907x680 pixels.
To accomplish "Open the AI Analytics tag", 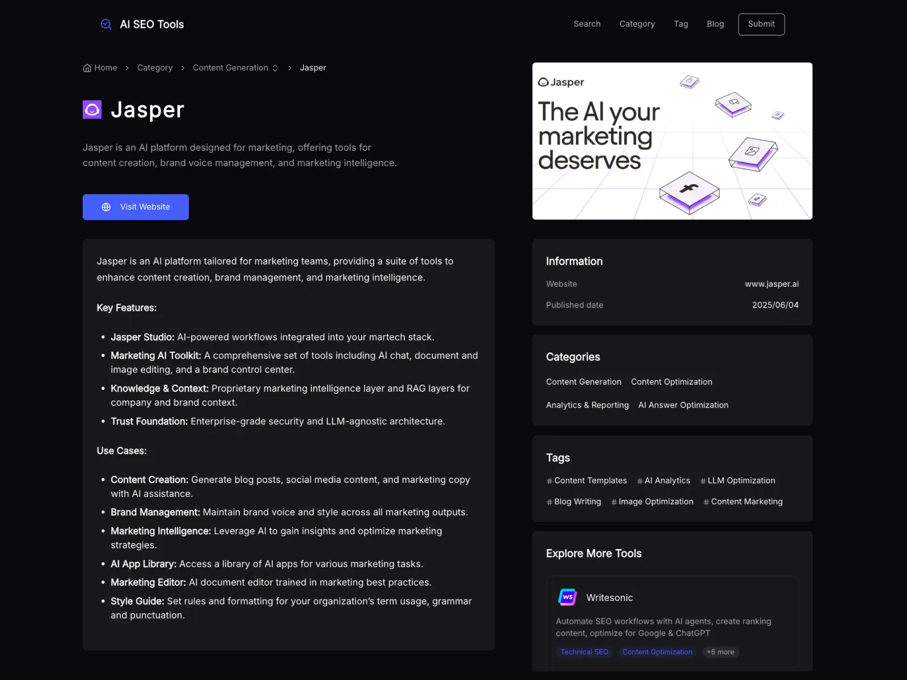I will (663, 481).
